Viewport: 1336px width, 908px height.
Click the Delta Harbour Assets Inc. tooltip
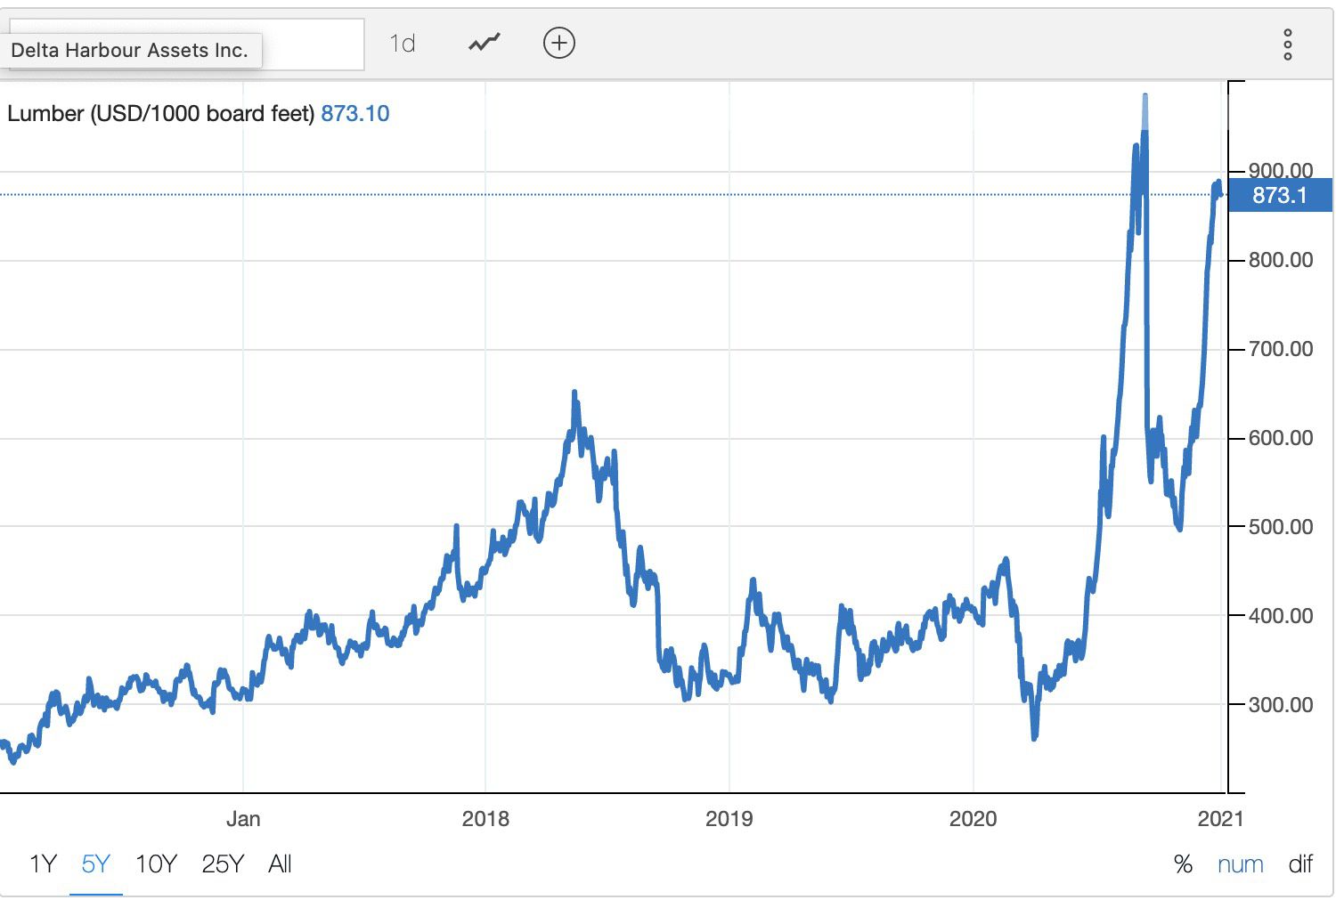pyautogui.click(x=130, y=50)
